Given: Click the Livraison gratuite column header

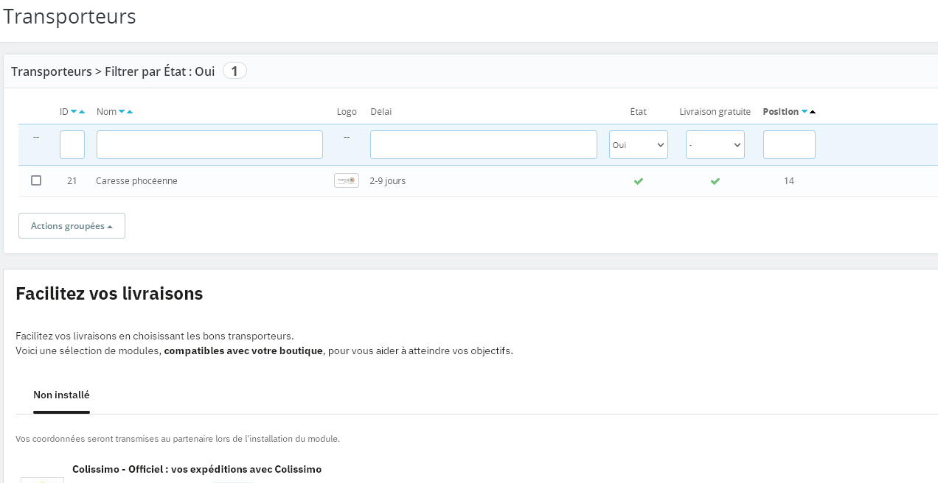Looking at the screenshot, I should pyautogui.click(x=715, y=112).
